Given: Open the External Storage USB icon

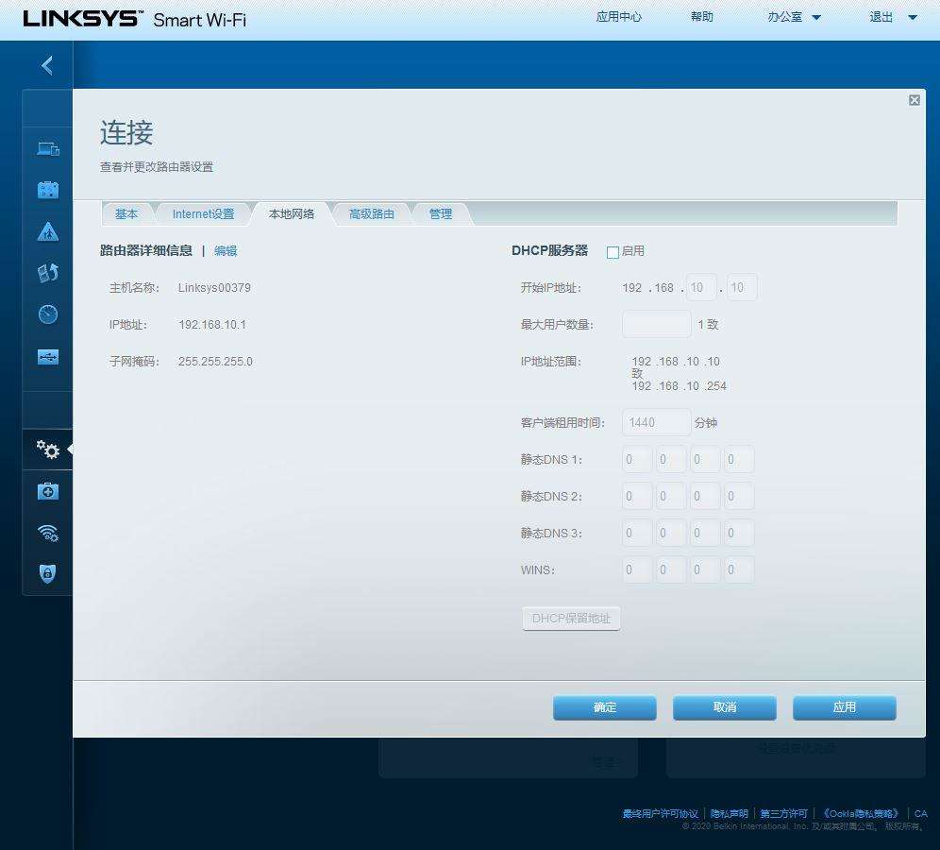Looking at the screenshot, I should coord(48,357).
